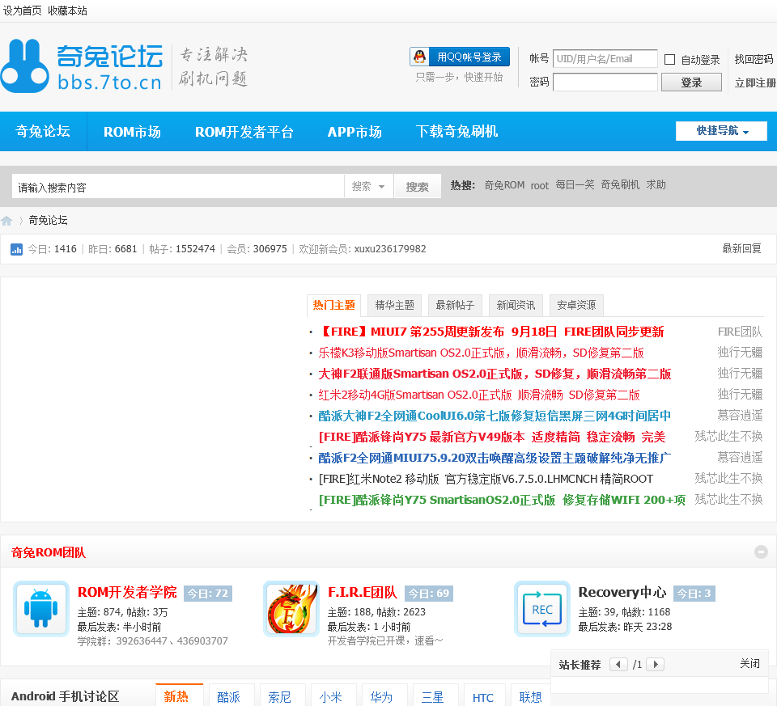Click new member name xuxu236179982
Screen dimensions: 777x706
click(390, 249)
